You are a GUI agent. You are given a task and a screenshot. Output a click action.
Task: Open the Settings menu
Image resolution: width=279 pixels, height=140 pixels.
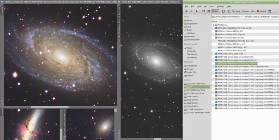220,6
